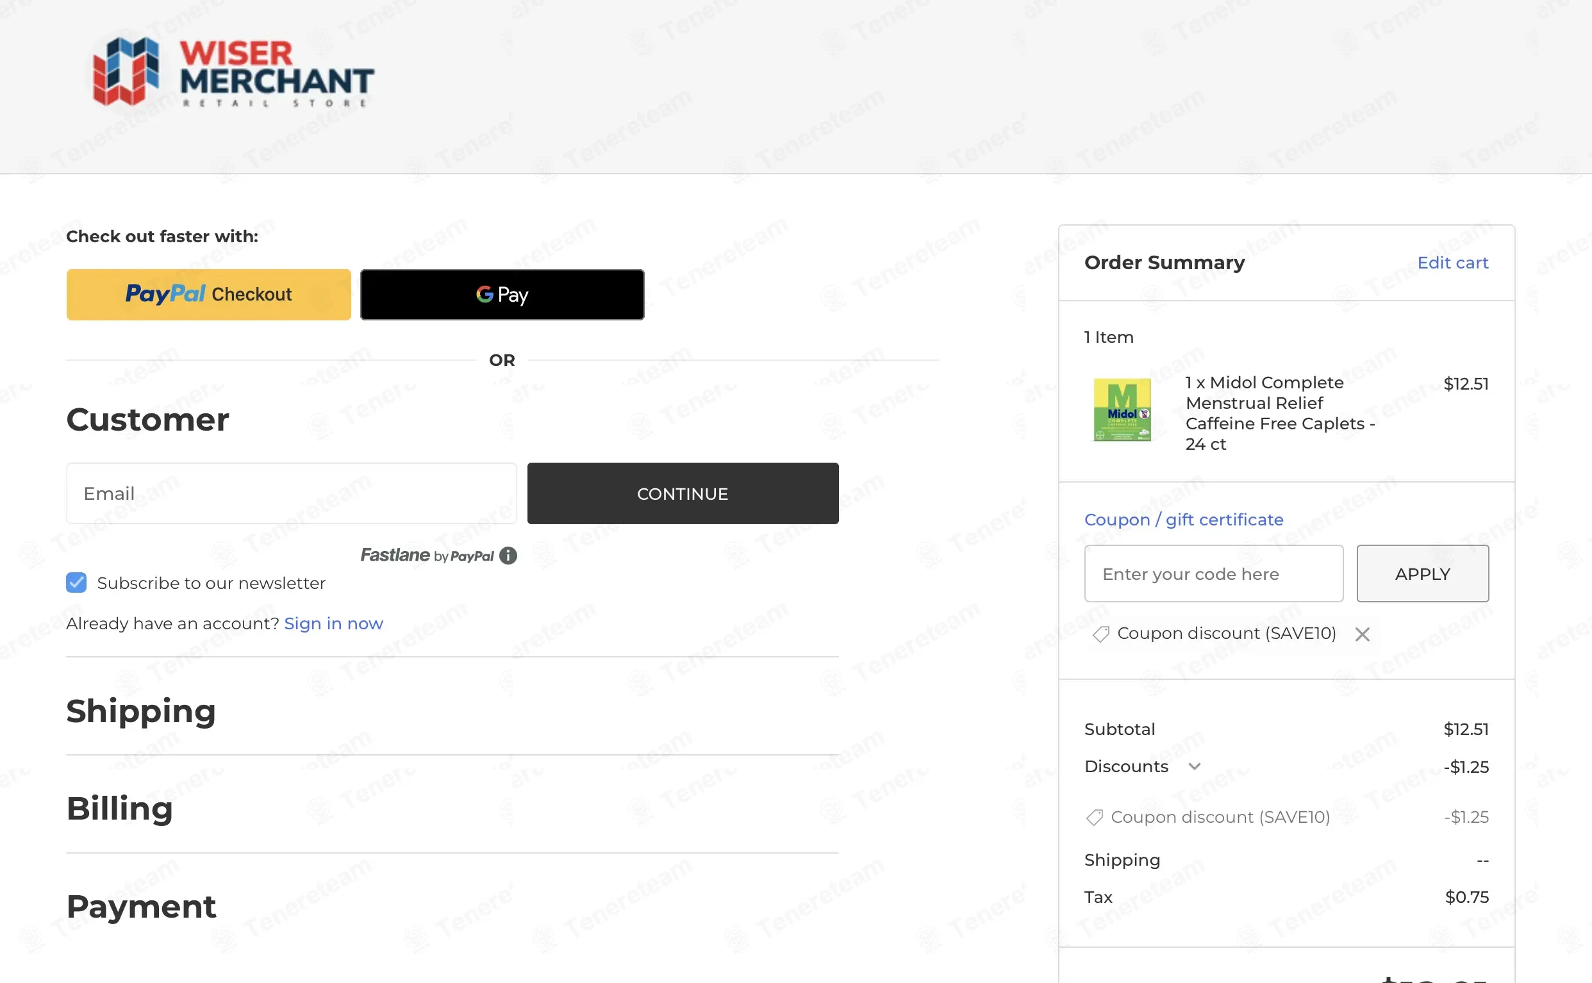Click the APPLY coupon button
The image size is (1592, 983).
tap(1422, 574)
